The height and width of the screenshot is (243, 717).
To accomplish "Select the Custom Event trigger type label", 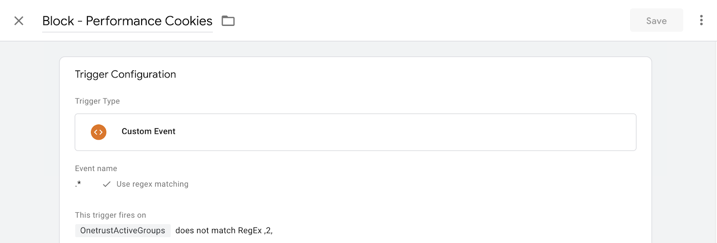I will click(x=148, y=132).
